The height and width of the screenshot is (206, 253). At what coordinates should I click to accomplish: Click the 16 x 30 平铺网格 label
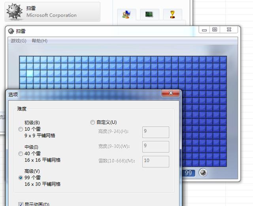(42, 184)
